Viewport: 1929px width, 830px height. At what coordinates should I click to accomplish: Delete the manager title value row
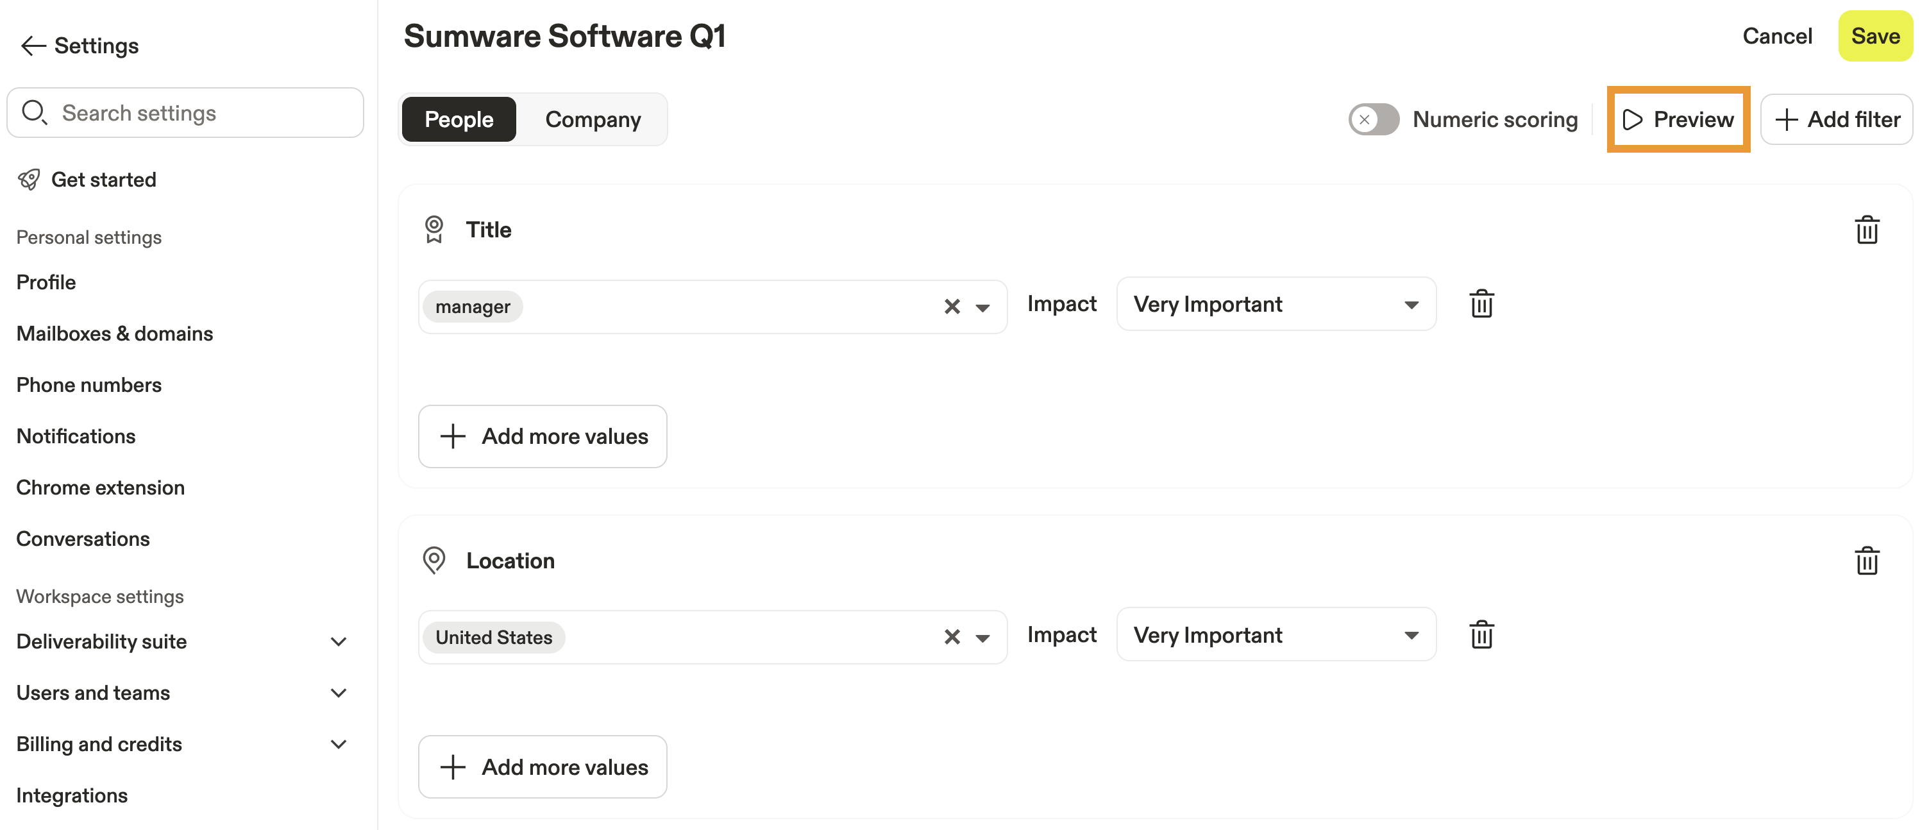[1481, 304]
